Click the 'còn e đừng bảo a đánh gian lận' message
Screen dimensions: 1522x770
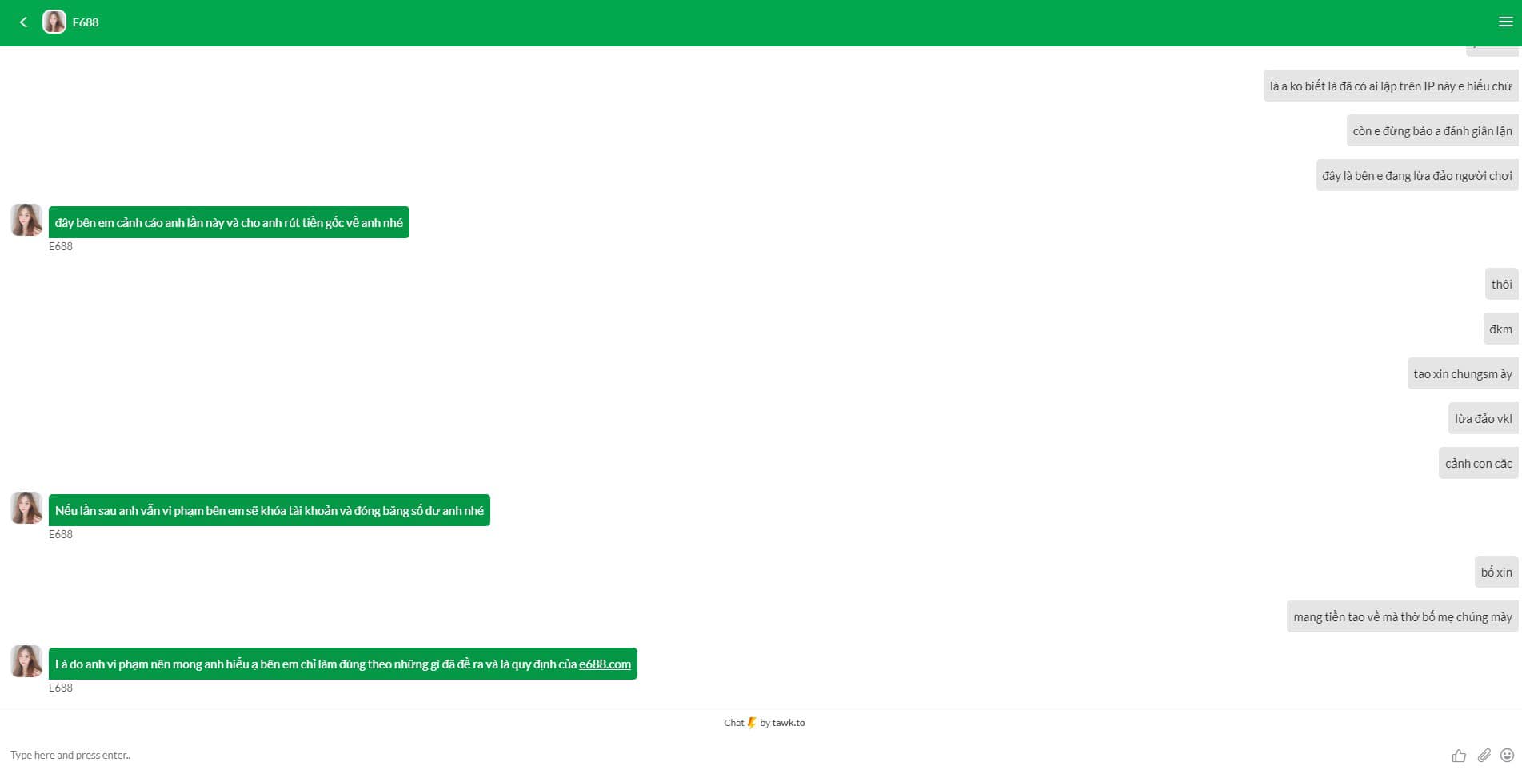pyautogui.click(x=1432, y=131)
